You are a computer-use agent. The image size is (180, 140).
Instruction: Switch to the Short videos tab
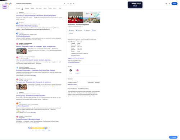[39, 8]
